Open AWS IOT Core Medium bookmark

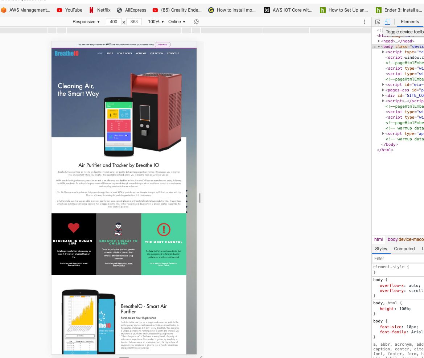click(288, 10)
